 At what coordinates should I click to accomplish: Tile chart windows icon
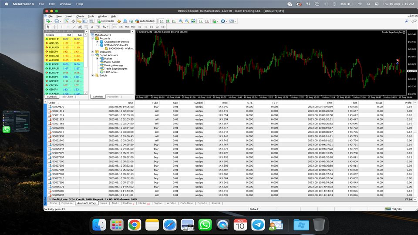tap(193, 21)
